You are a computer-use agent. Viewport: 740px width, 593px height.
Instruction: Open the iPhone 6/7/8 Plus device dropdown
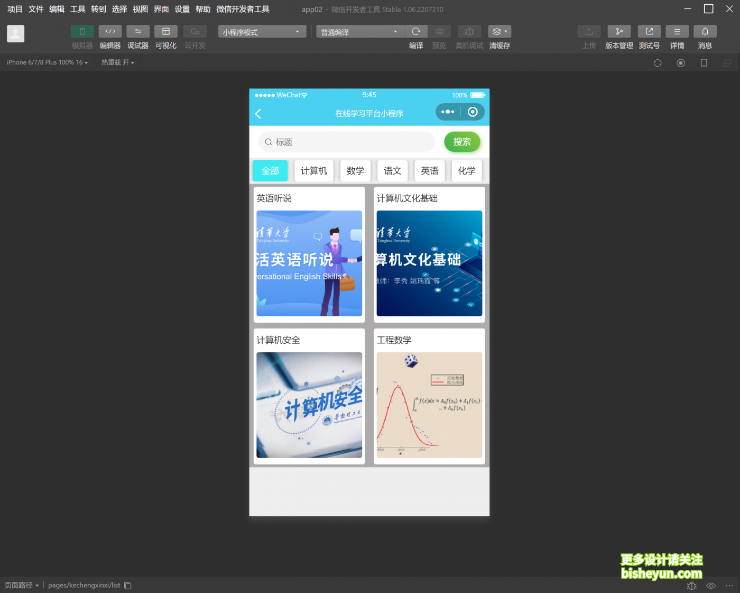point(47,62)
